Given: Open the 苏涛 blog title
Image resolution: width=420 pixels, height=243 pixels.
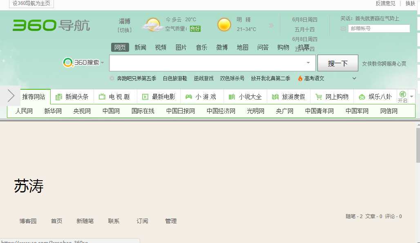Looking at the screenshot, I should 29,186.
